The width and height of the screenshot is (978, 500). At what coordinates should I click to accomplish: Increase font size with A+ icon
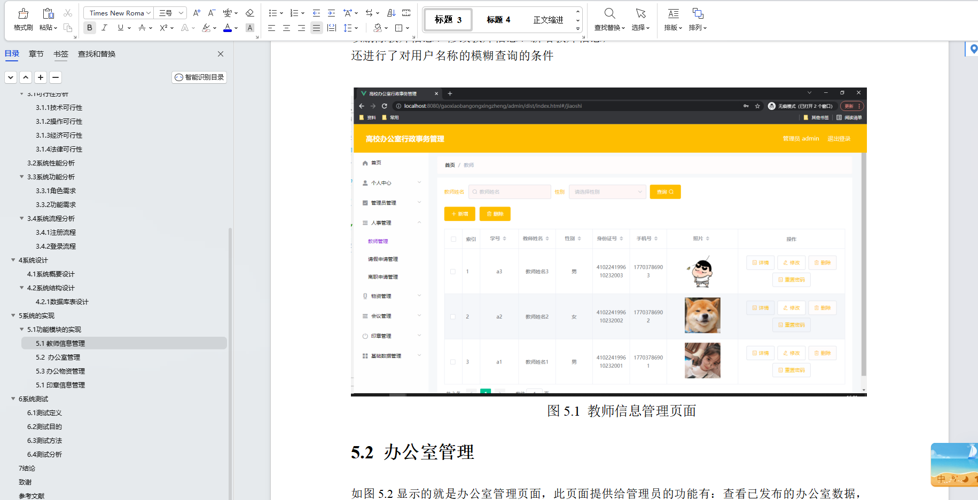point(197,13)
